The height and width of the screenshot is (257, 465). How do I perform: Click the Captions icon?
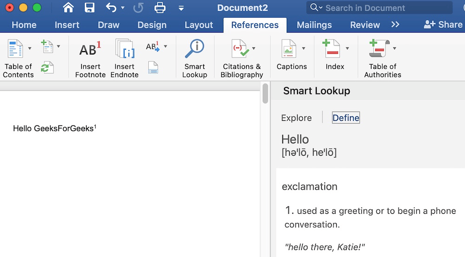[x=289, y=48]
